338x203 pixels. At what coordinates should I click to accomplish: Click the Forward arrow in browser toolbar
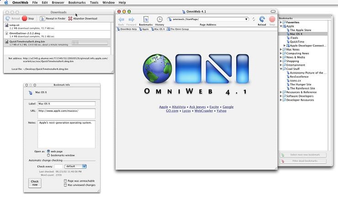(131, 20)
